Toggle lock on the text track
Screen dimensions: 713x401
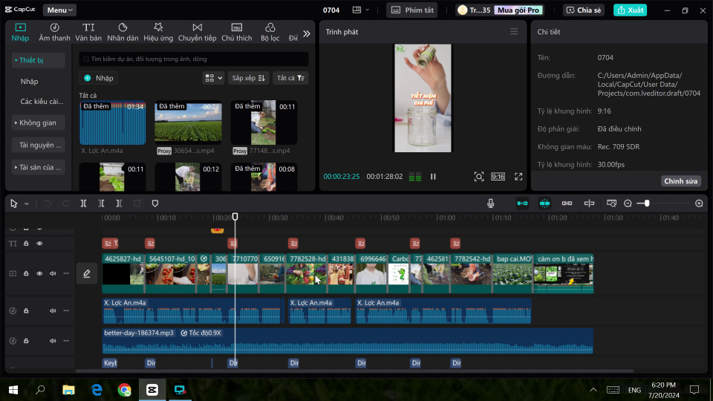(x=26, y=244)
